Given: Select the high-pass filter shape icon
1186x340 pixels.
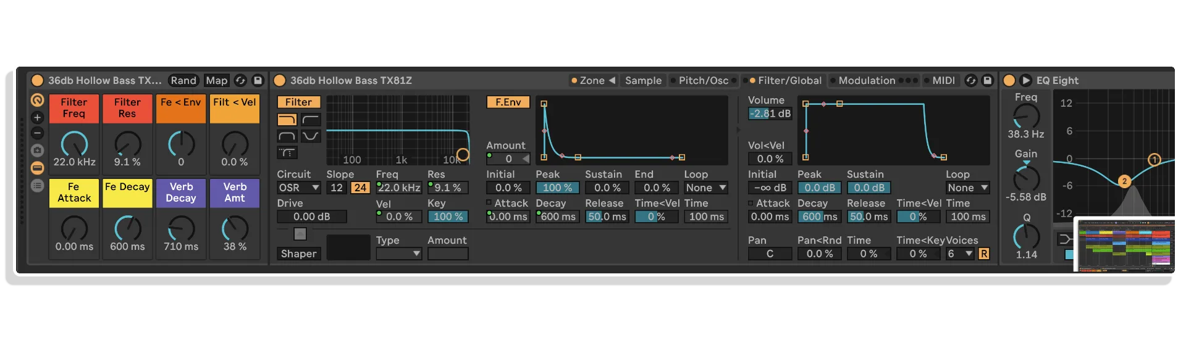Looking at the screenshot, I should point(311,120).
